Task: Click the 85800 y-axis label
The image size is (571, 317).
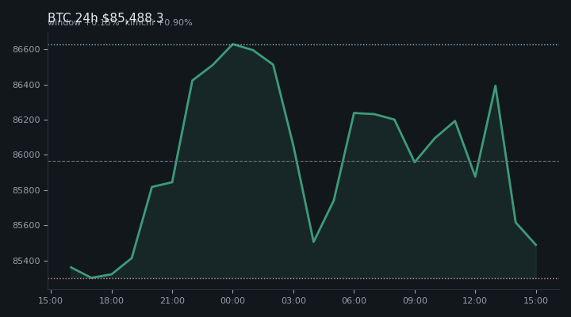Action: (26, 191)
